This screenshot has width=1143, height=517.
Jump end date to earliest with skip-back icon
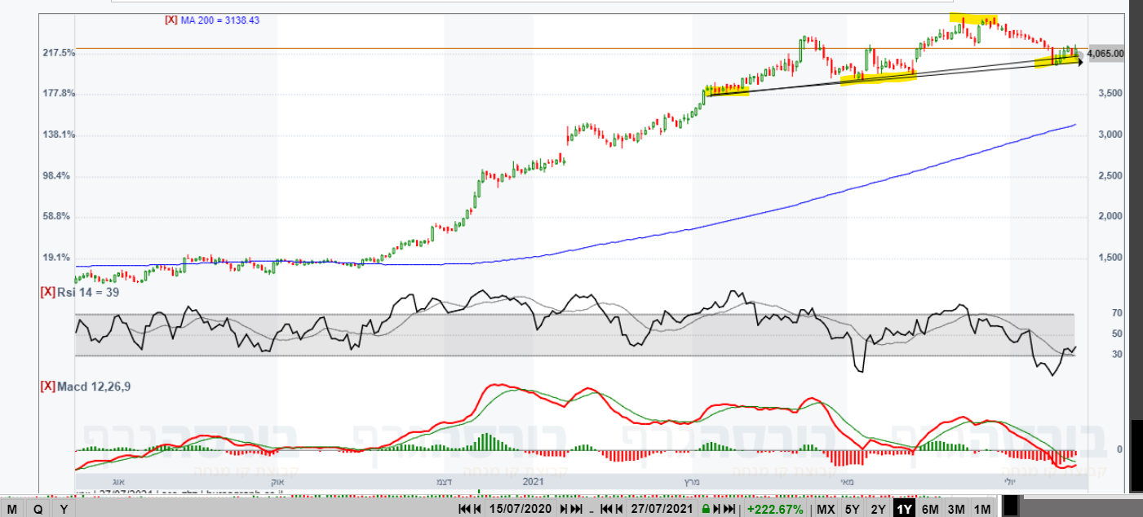coord(607,509)
